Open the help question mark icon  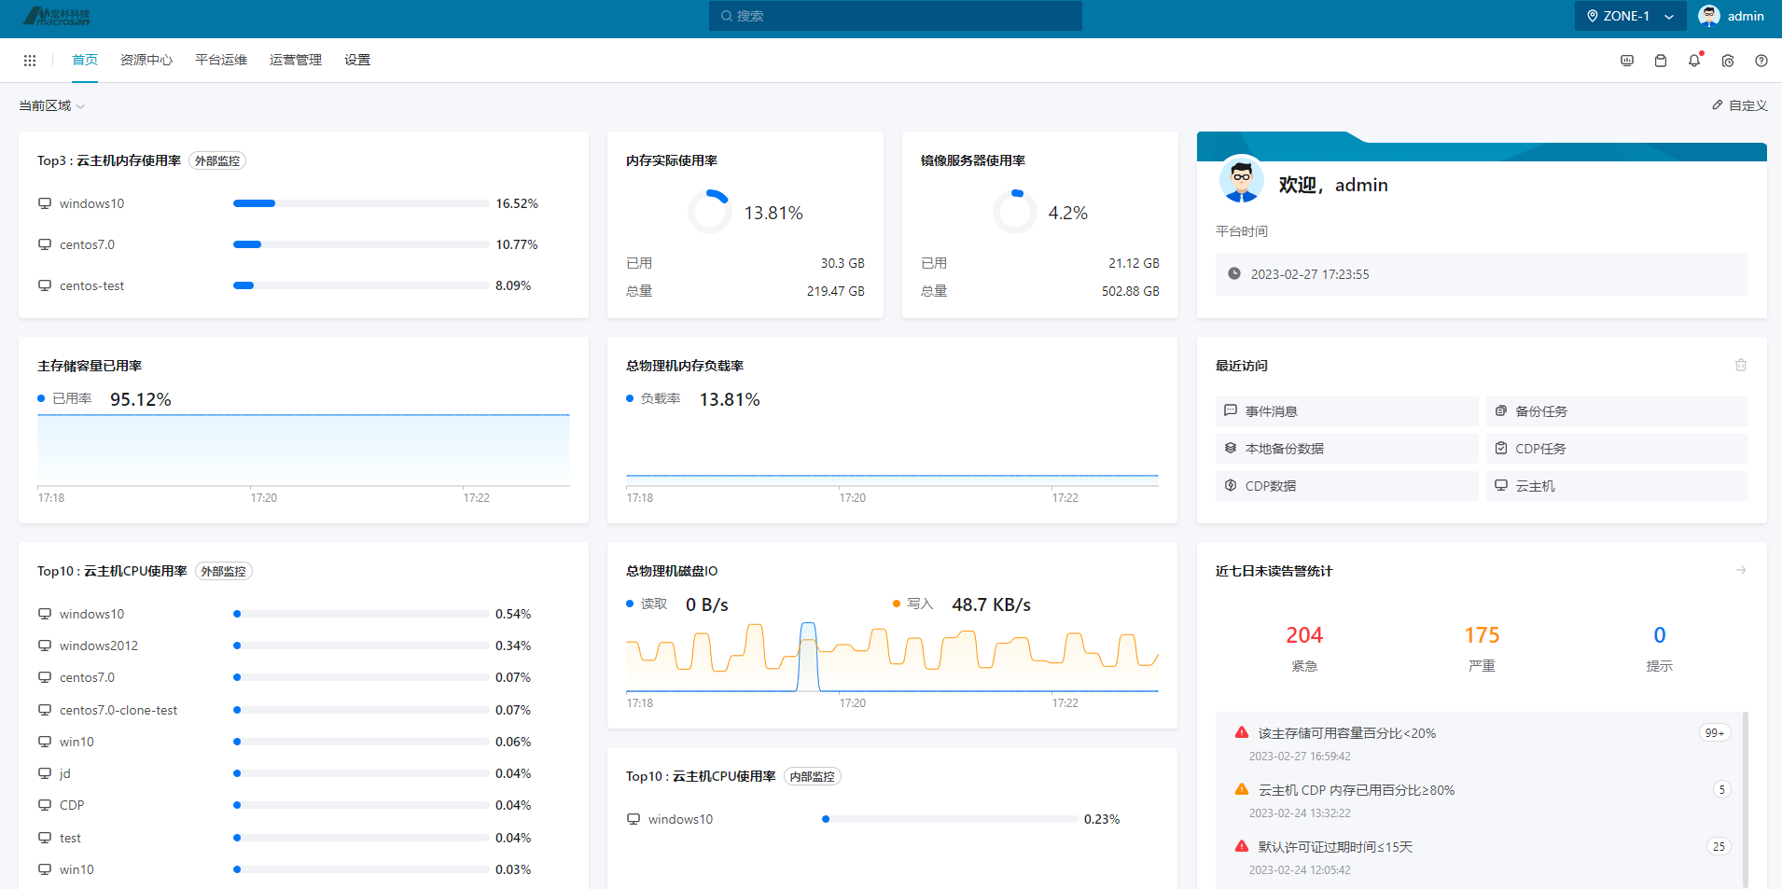1761,61
